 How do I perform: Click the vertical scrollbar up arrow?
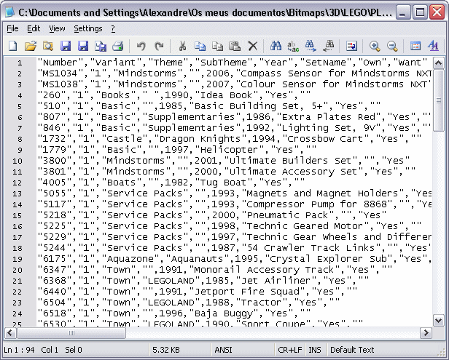[x=438, y=63]
